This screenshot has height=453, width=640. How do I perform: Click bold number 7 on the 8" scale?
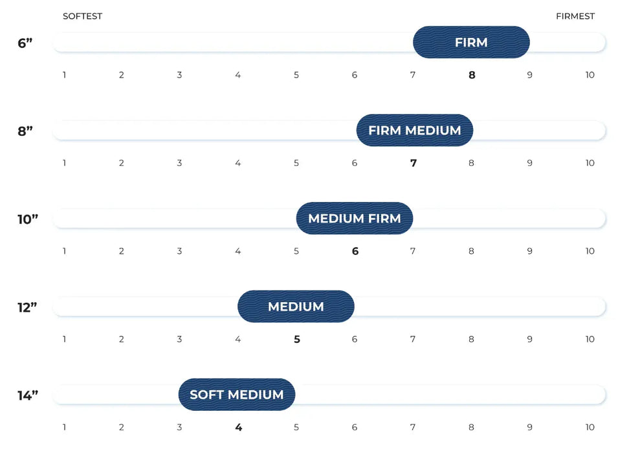414,163
